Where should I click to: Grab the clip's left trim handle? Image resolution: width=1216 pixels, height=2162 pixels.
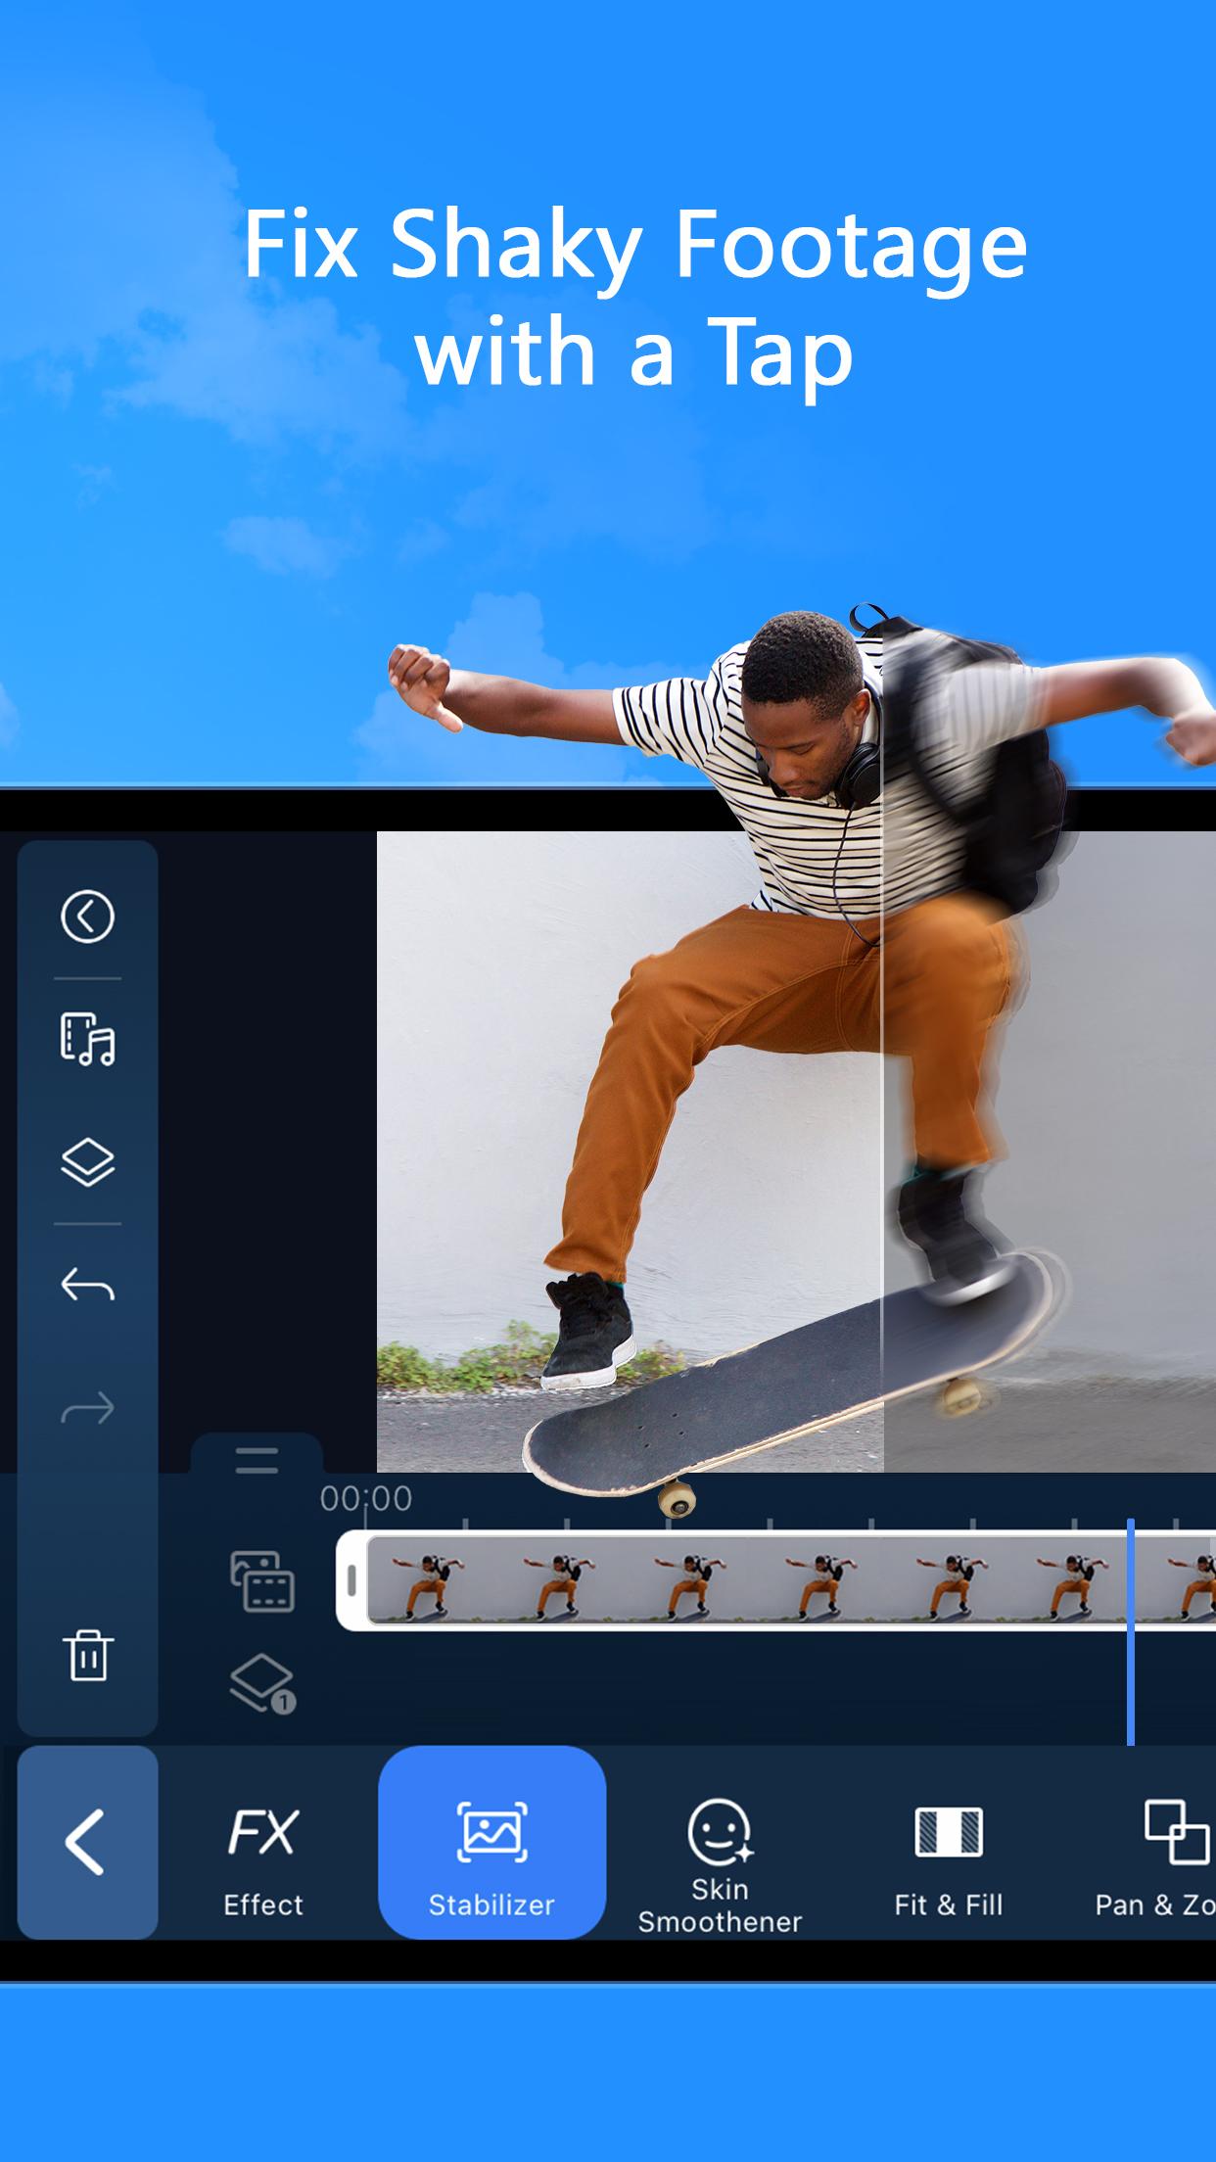click(x=351, y=1580)
